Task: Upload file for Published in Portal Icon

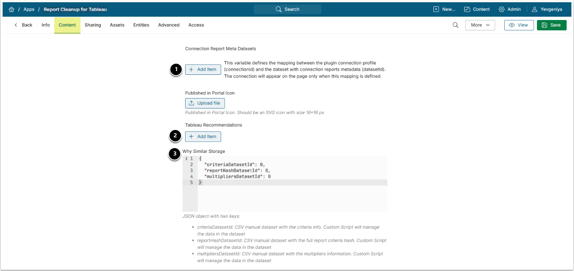Action: [x=205, y=103]
